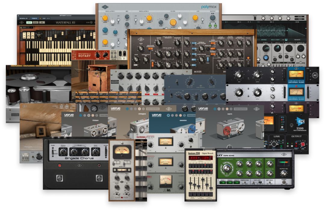Toggle the orange POWER light on Minimoog
This screenshot has width=325, height=210.
[248, 58]
